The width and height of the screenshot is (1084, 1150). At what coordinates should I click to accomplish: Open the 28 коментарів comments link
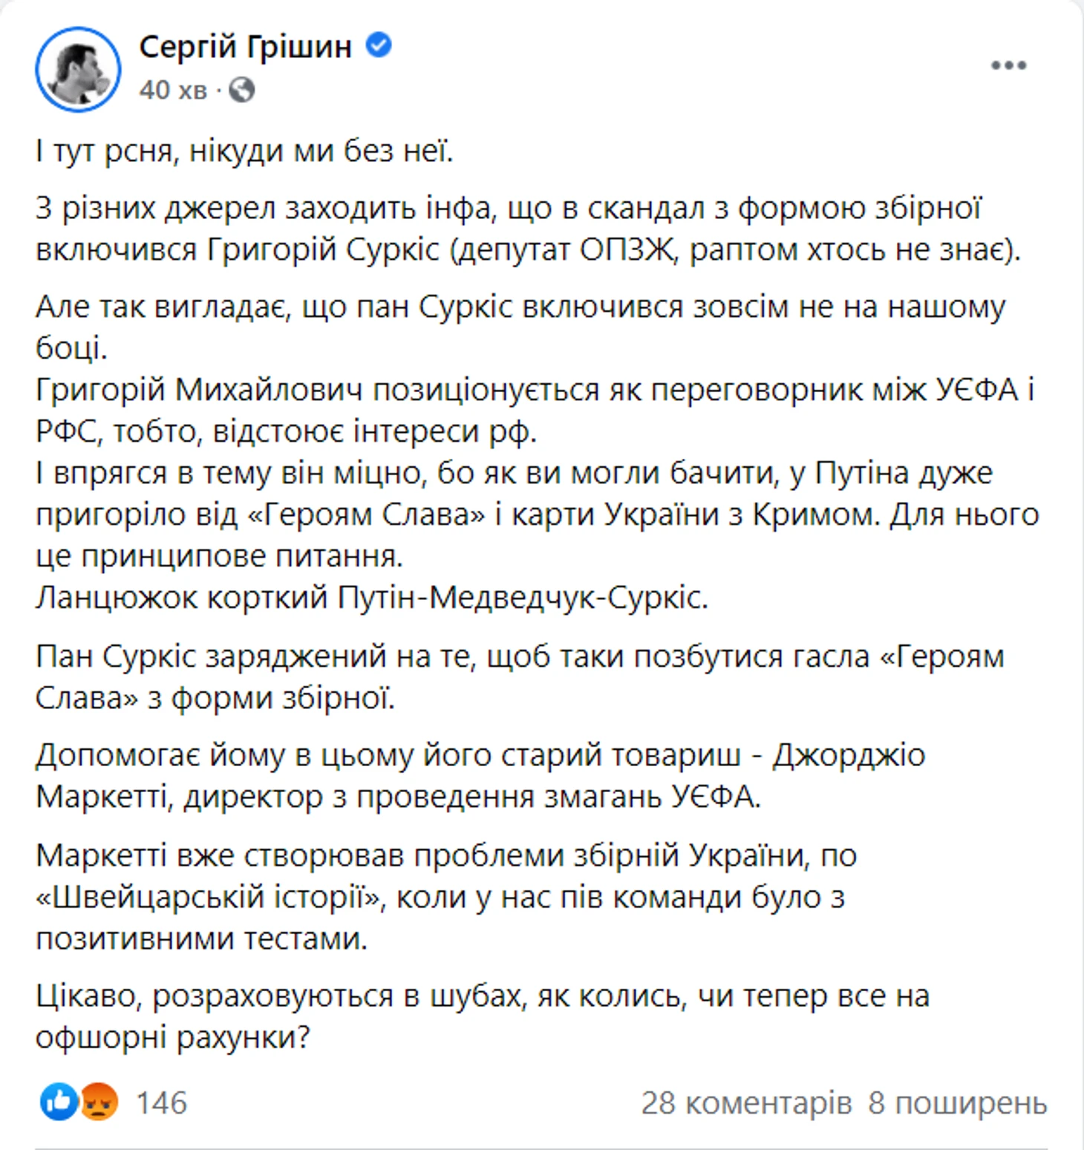tap(746, 1103)
